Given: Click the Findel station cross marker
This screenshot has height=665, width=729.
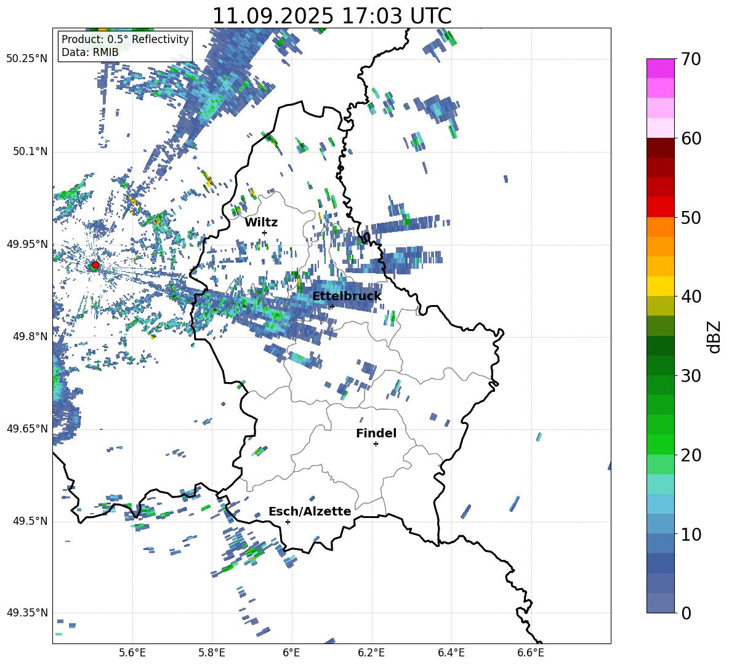Looking at the screenshot, I should tap(376, 444).
